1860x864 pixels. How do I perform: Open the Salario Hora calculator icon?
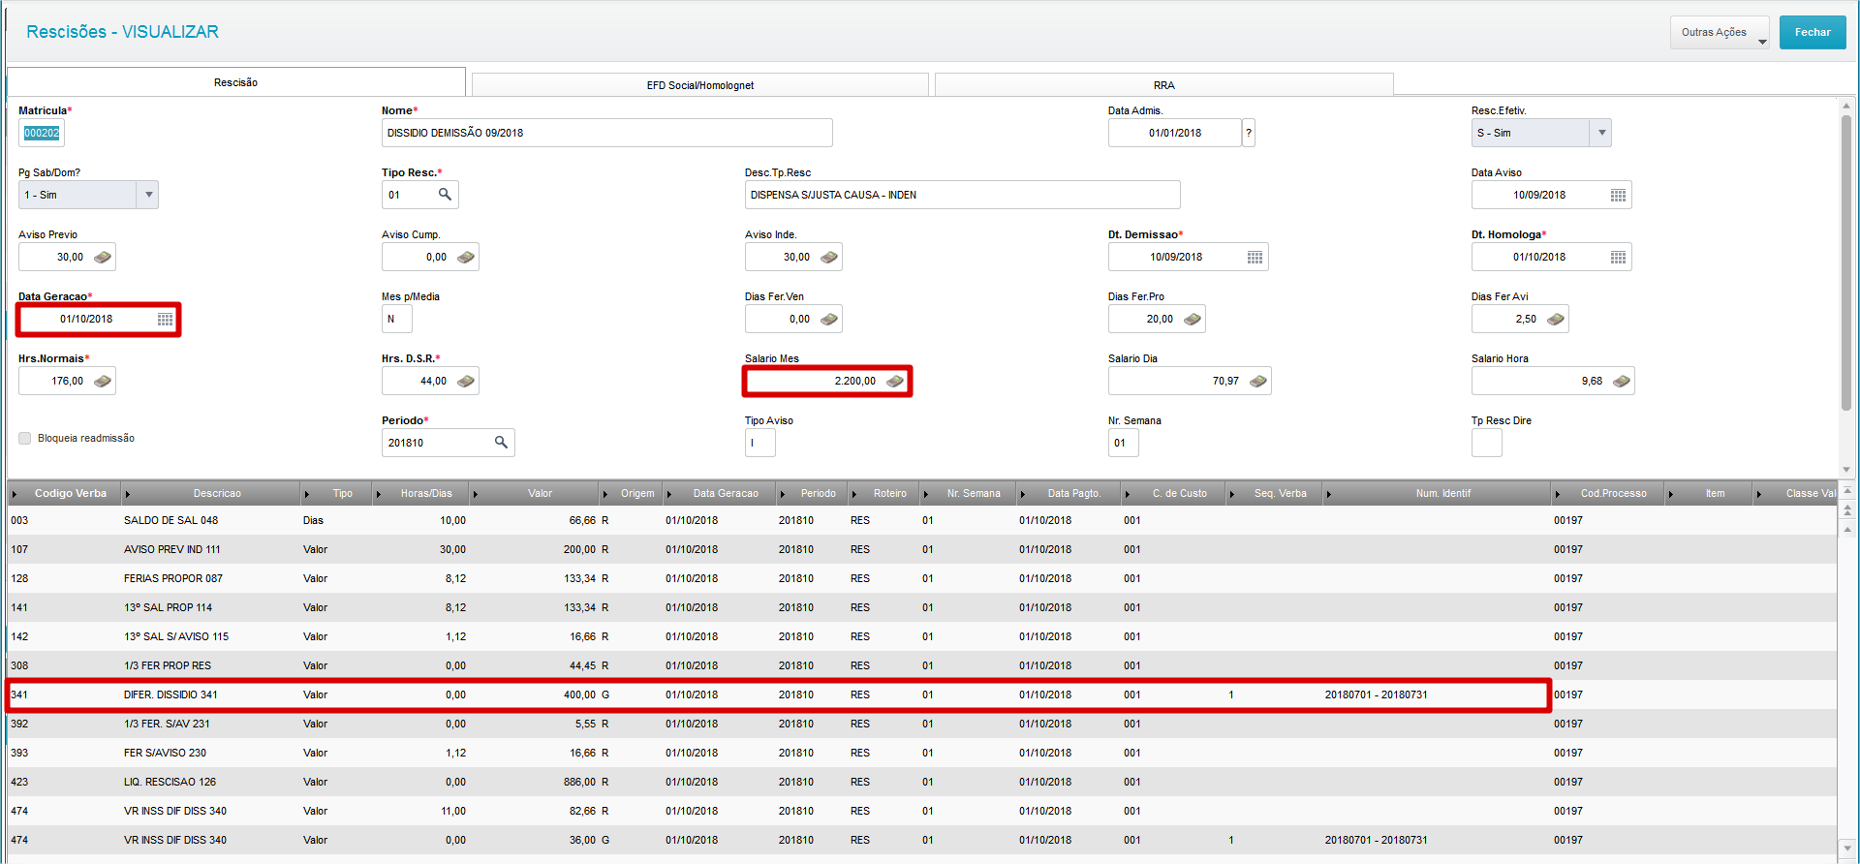pyautogui.click(x=1622, y=382)
